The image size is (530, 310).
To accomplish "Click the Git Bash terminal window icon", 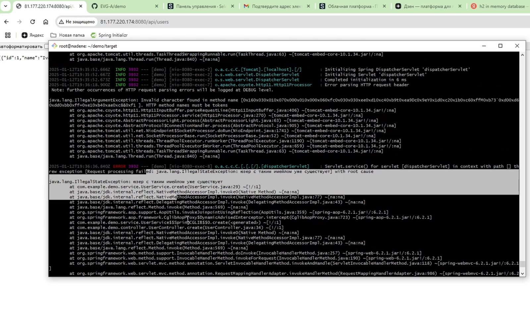I will tap(54, 46).
